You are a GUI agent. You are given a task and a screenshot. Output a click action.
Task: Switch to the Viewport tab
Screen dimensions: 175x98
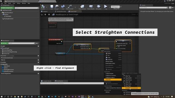pos(44,11)
